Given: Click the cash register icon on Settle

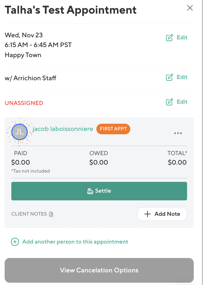Looking at the screenshot, I should click(90, 191).
